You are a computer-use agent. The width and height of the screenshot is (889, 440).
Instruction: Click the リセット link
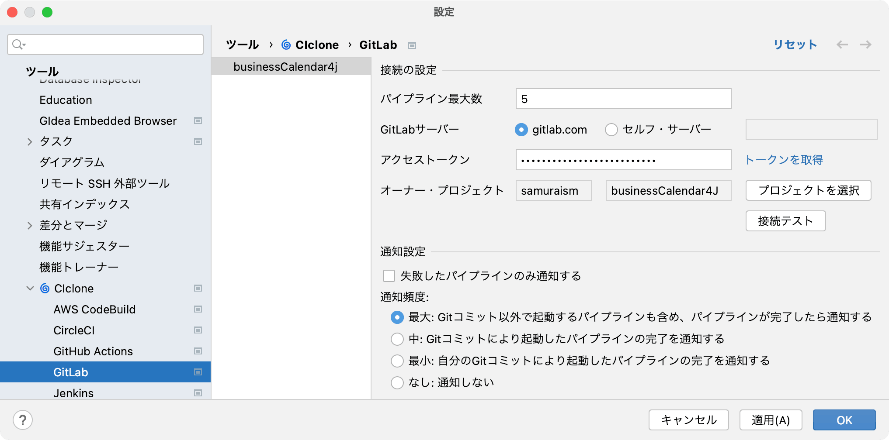(795, 45)
